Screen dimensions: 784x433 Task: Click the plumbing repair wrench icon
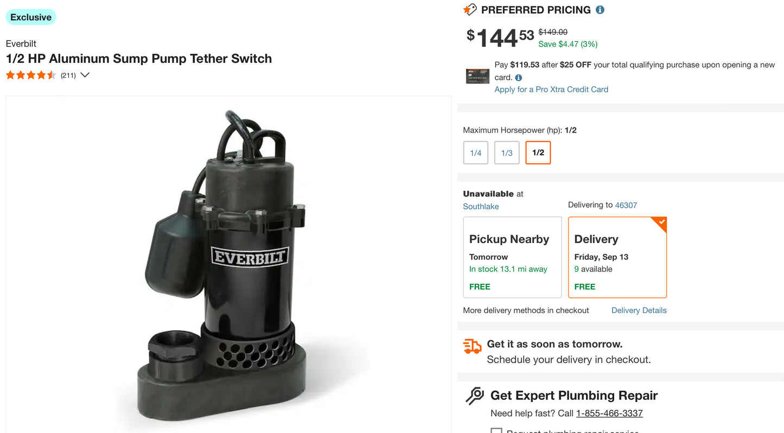click(475, 396)
